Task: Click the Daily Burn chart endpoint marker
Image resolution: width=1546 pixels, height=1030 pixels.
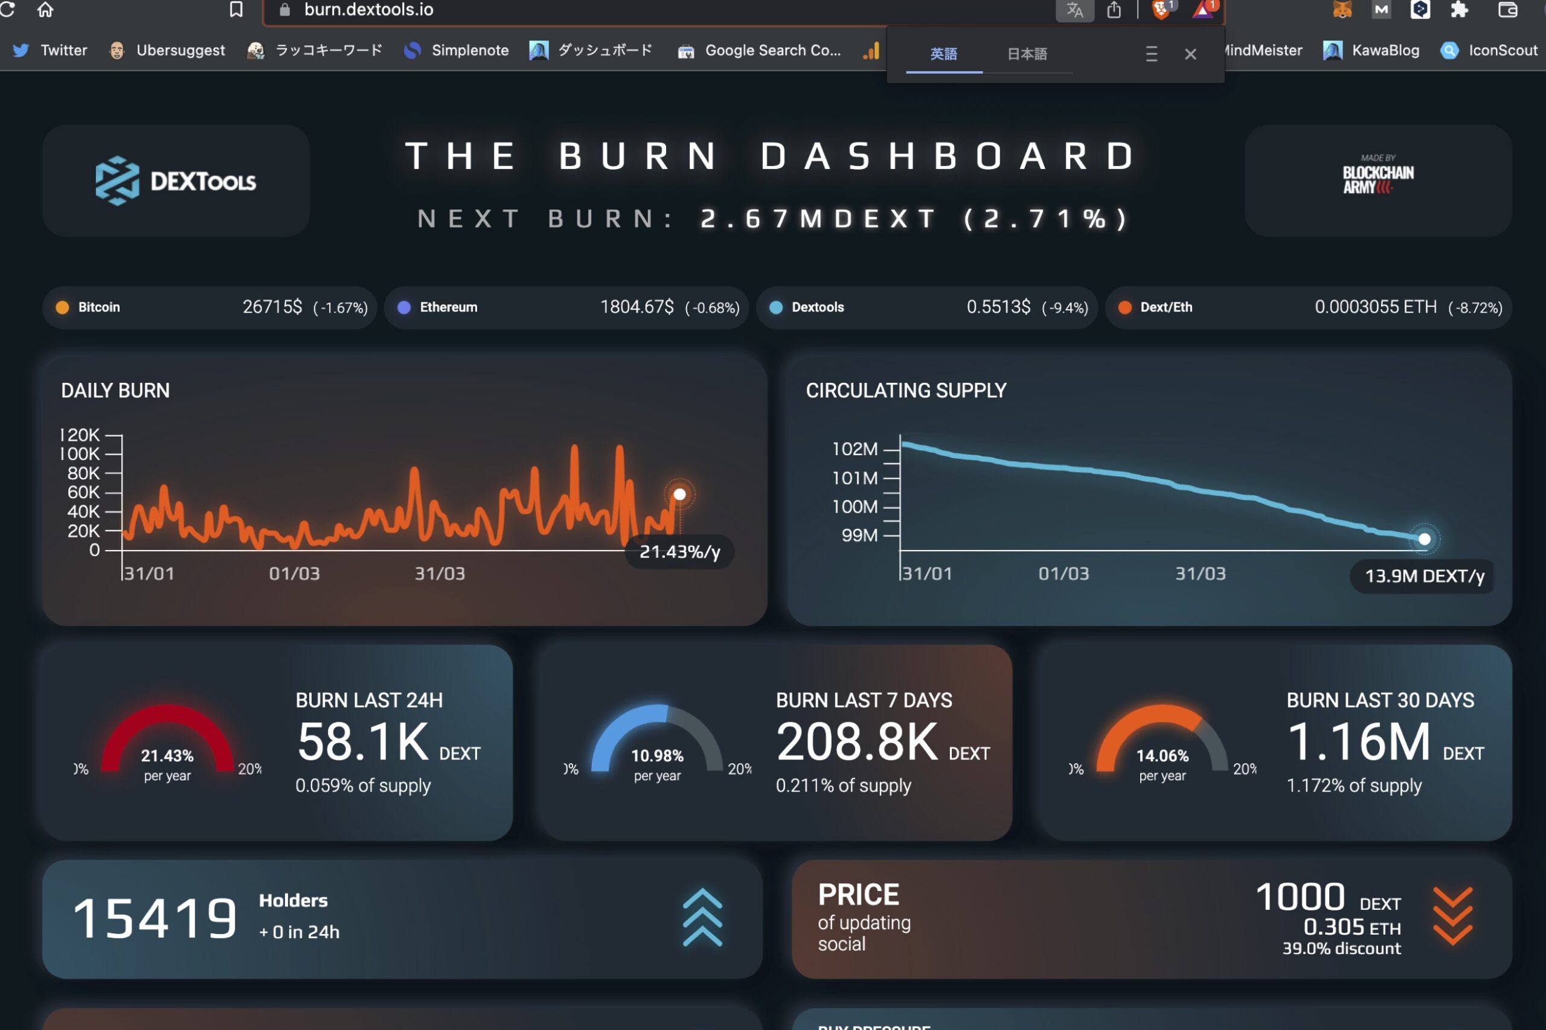Action: (x=679, y=494)
